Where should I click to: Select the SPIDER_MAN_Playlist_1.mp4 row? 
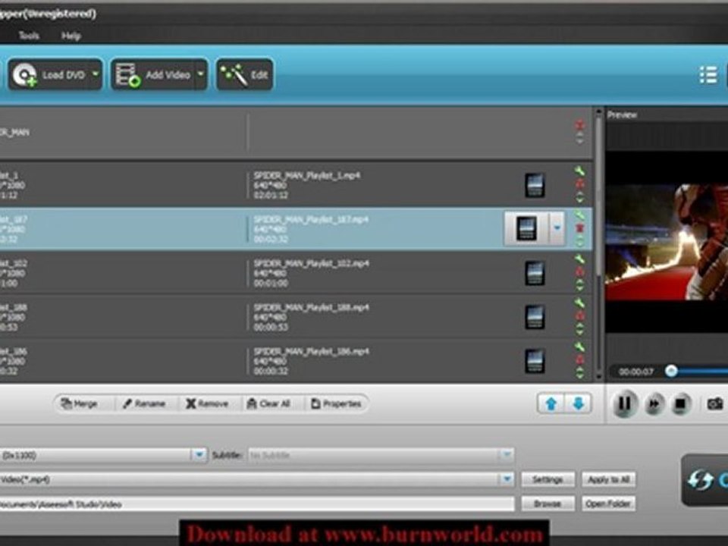click(x=295, y=185)
